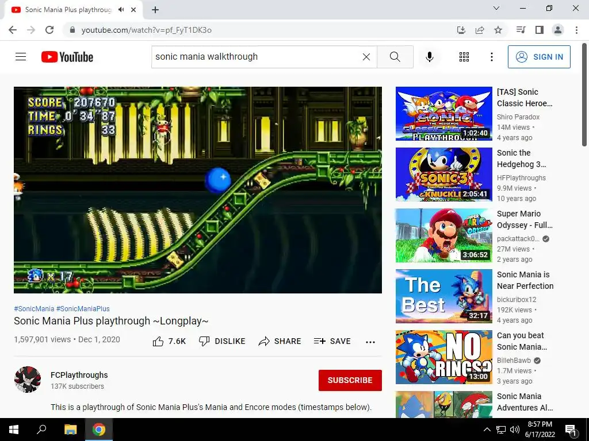589x441 pixels.
Task: Open Windows taskbar search
Action: (41, 430)
